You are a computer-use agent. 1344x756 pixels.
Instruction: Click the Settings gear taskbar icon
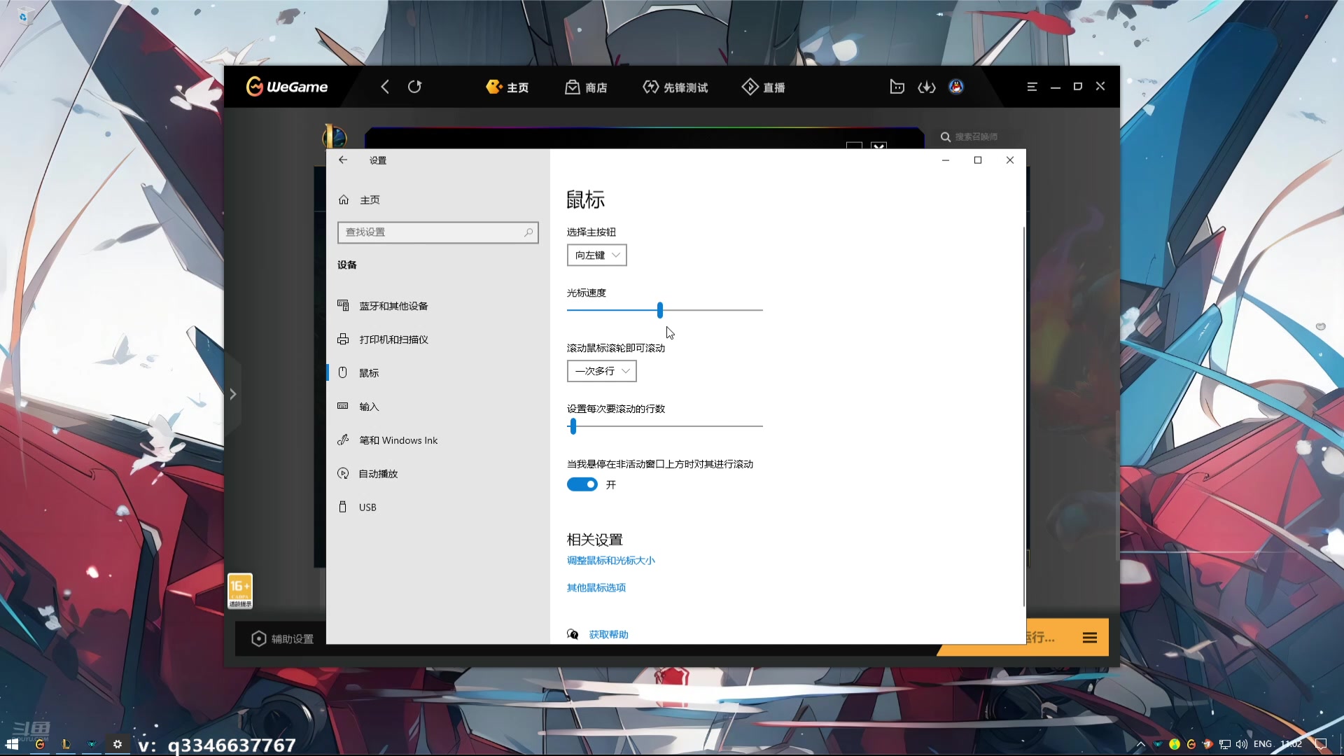(118, 744)
